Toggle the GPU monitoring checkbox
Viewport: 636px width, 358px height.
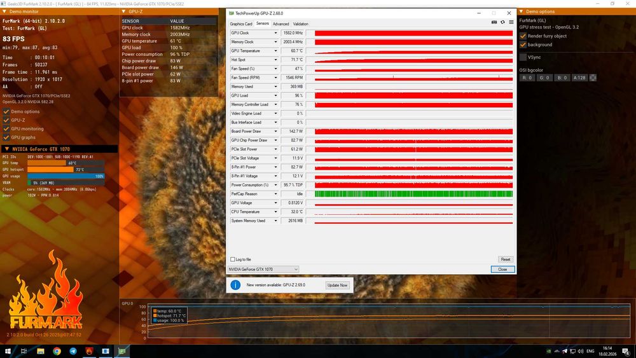pos(6,128)
